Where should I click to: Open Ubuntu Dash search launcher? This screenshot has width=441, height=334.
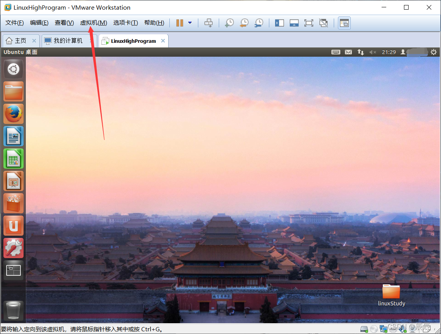tap(14, 69)
